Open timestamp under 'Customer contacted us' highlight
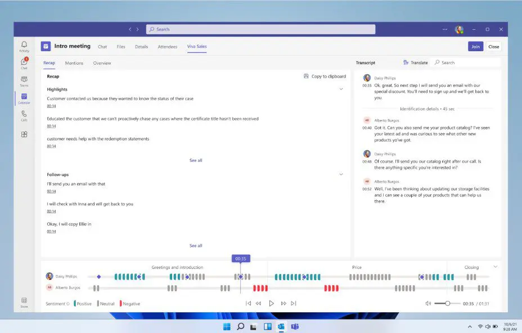 click(51, 106)
